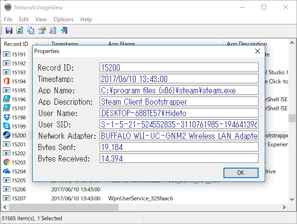297x224 pixels.
Task: Click into the Record ID field
Action: pos(179,67)
